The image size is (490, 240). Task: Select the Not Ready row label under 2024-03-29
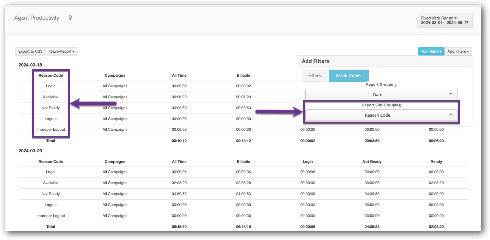coord(50,194)
